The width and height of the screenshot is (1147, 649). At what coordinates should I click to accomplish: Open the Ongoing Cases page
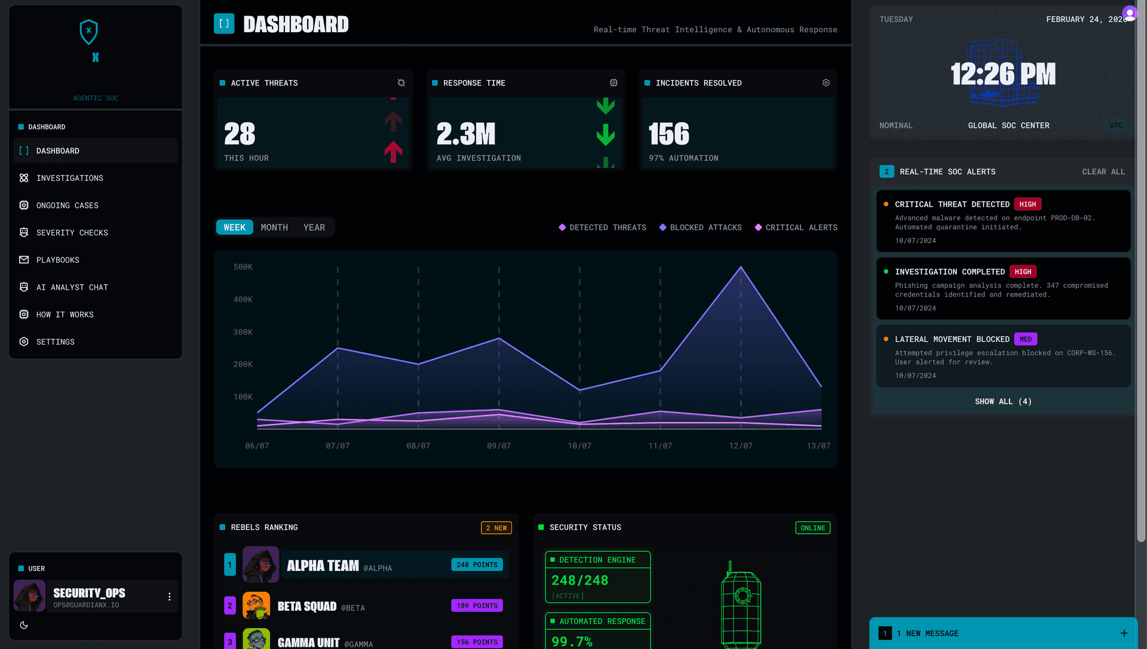coord(67,205)
